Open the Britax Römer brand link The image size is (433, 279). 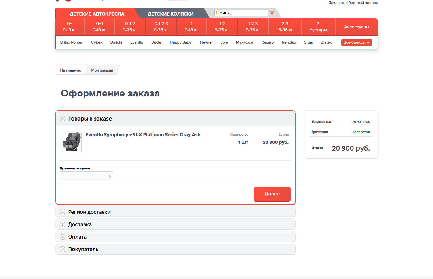71,42
